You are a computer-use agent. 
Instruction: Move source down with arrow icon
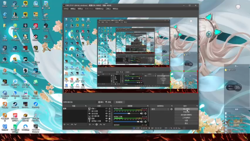tap(104, 124)
